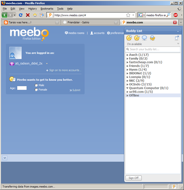Image resolution: width=184 pixels, height=190 pixels.
Task: Reload the page with the blue refresh icon
Action: tap(21, 15)
